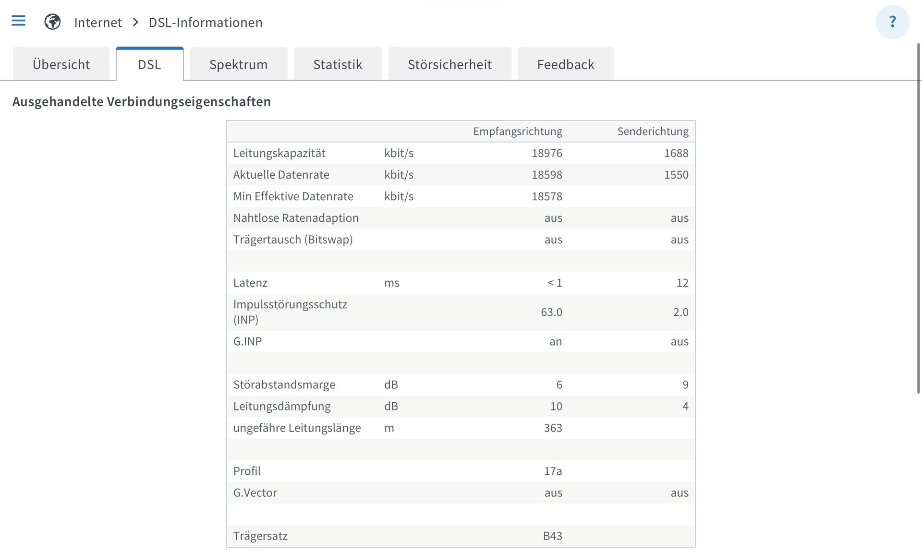Select the Leitungskapazität row label
Image resolution: width=922 pixels, height=553 pixels.
(x=279, y=153)
